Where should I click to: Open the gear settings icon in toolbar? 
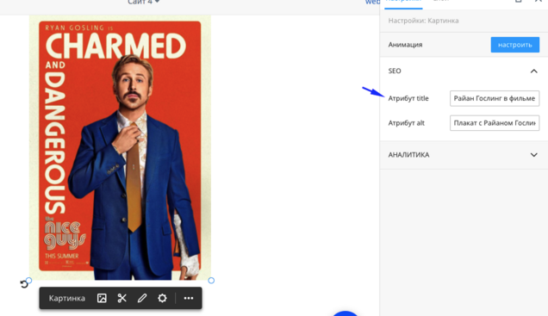click(x=162, y=298)
